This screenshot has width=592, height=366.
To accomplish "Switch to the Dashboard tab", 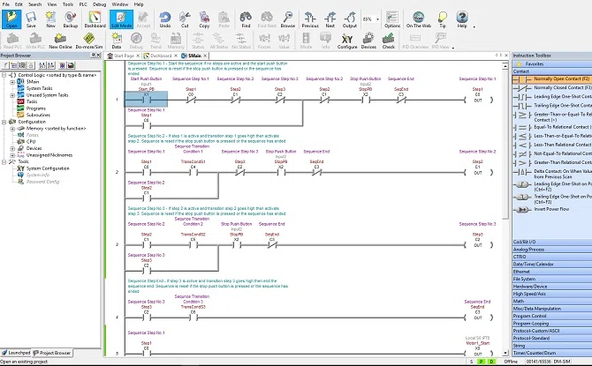I will (x=161, y=56).
